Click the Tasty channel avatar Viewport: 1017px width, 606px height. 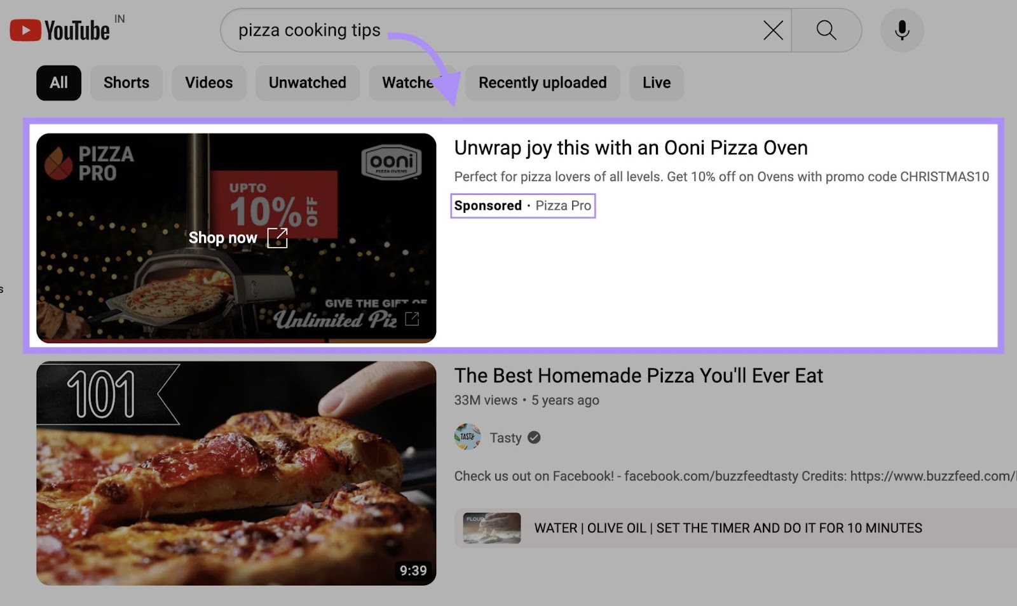tap(467, 438)
